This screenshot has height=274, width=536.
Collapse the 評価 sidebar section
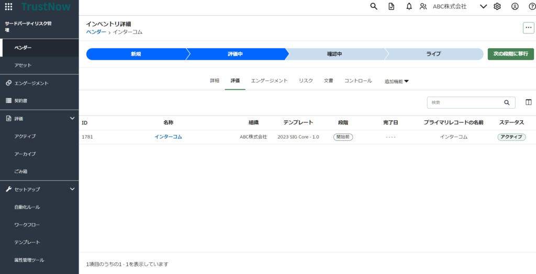click(72, 119)
